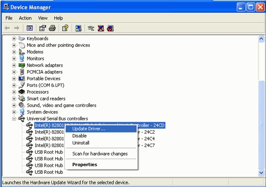Expand the Smart card readers node

pyautogui.click(x=14, y=99)
